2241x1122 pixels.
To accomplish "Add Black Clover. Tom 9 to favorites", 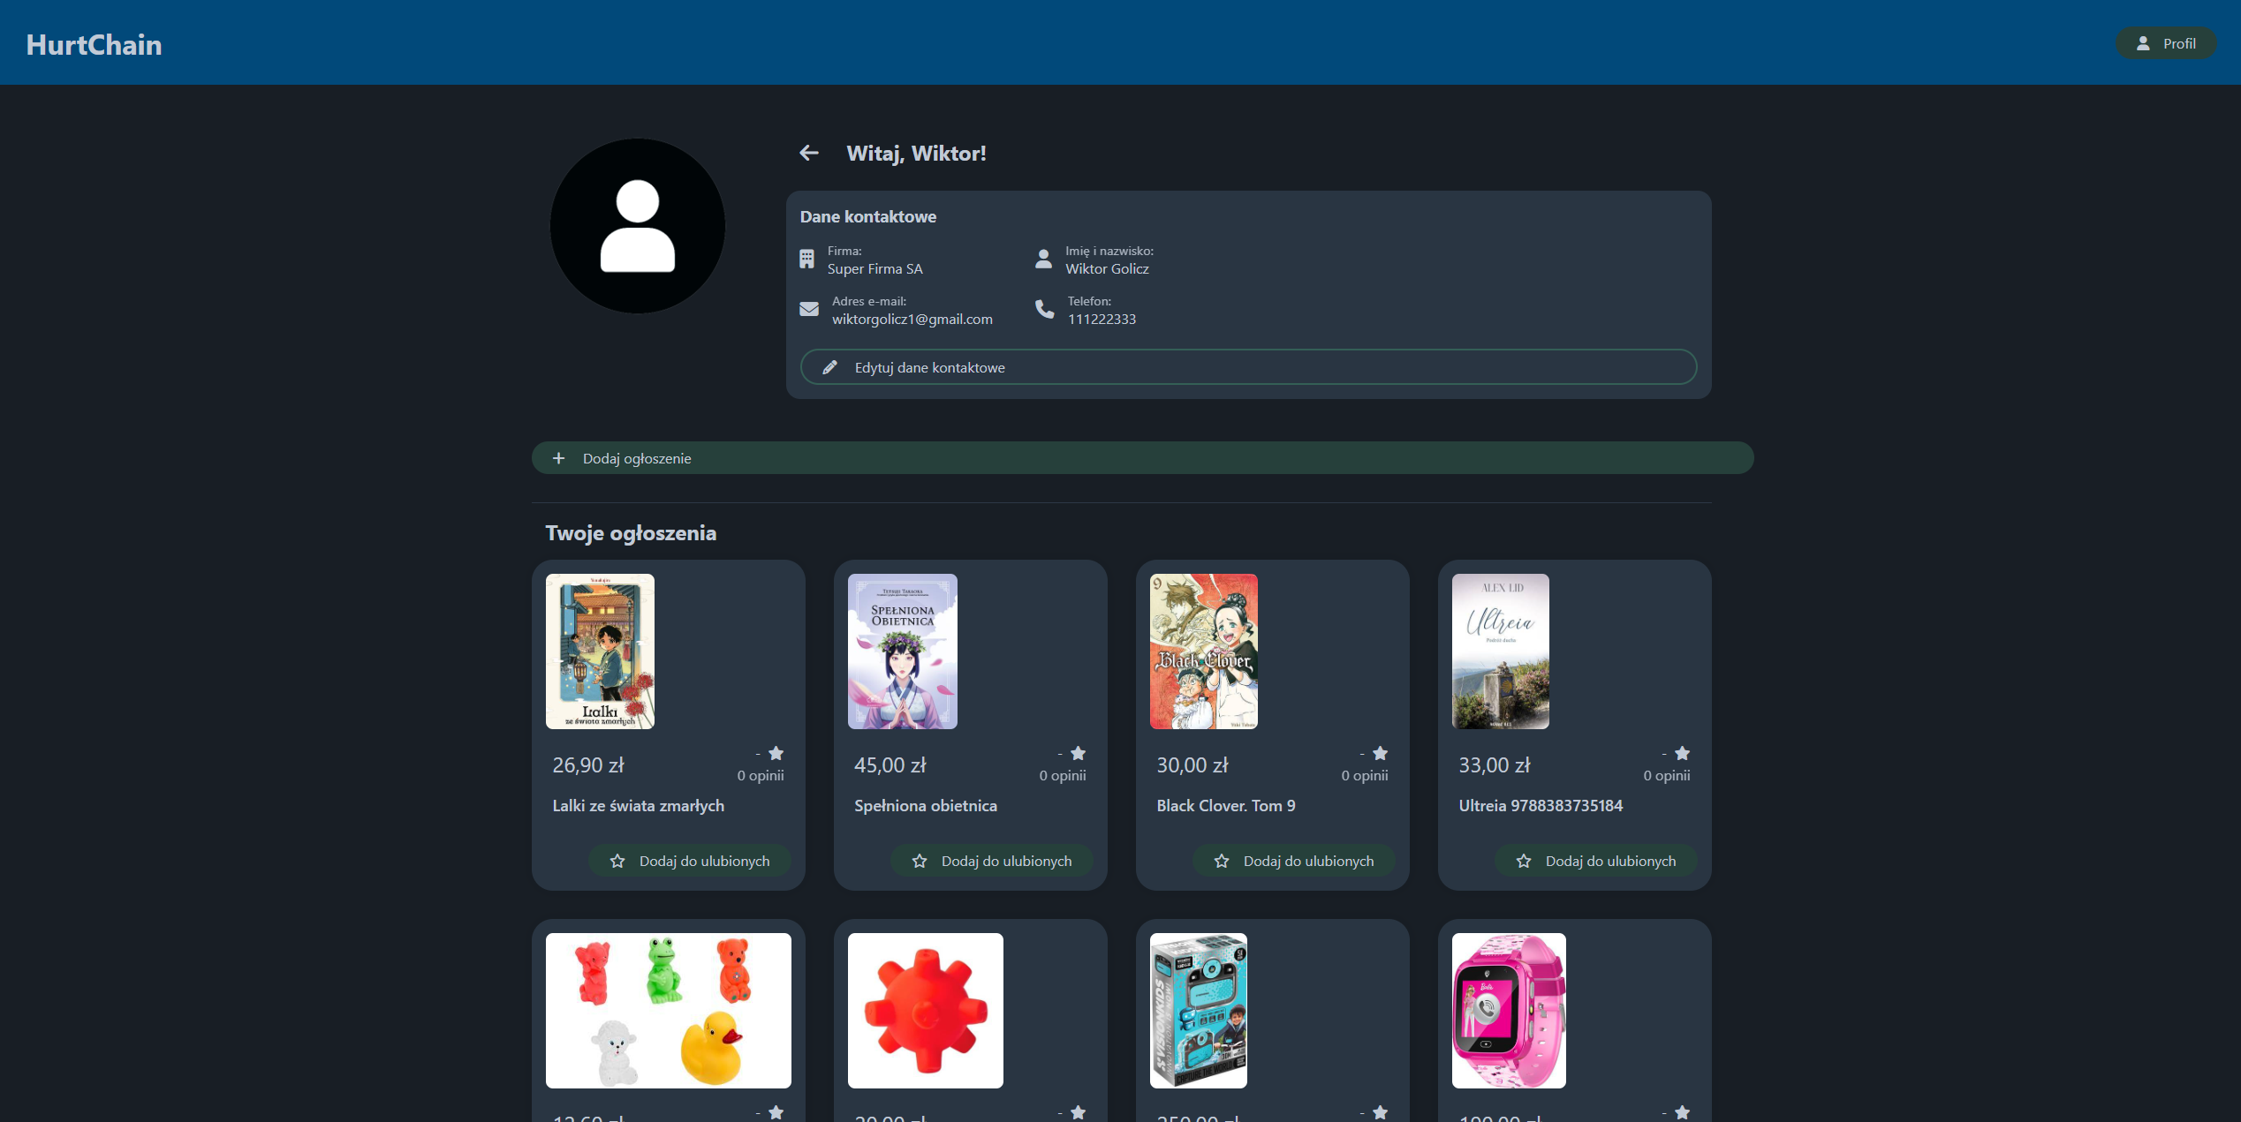I will click(1294, 861).
